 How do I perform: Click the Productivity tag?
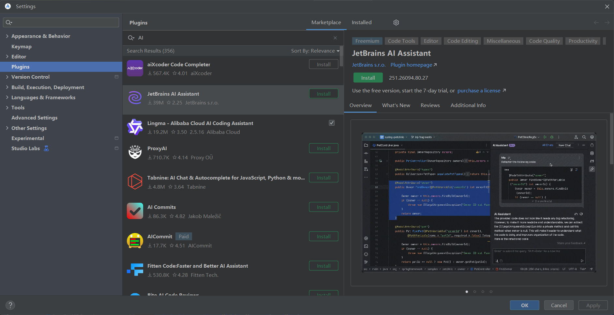tap(583, 41)
